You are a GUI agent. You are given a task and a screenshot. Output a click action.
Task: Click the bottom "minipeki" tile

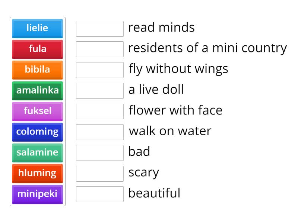point(37,194)
